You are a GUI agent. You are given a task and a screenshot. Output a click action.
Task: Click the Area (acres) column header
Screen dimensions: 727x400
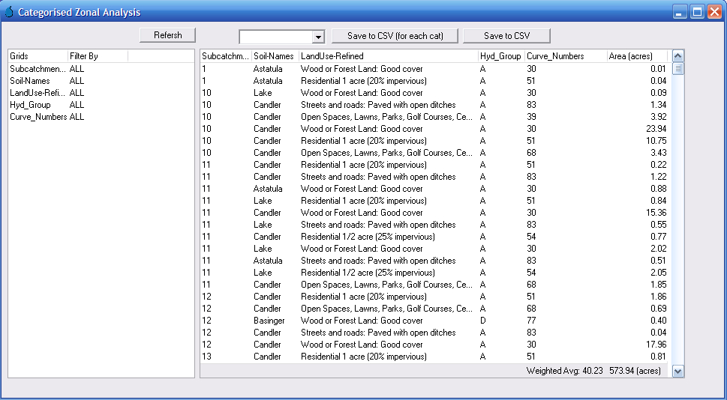click(x=638, y=56)
